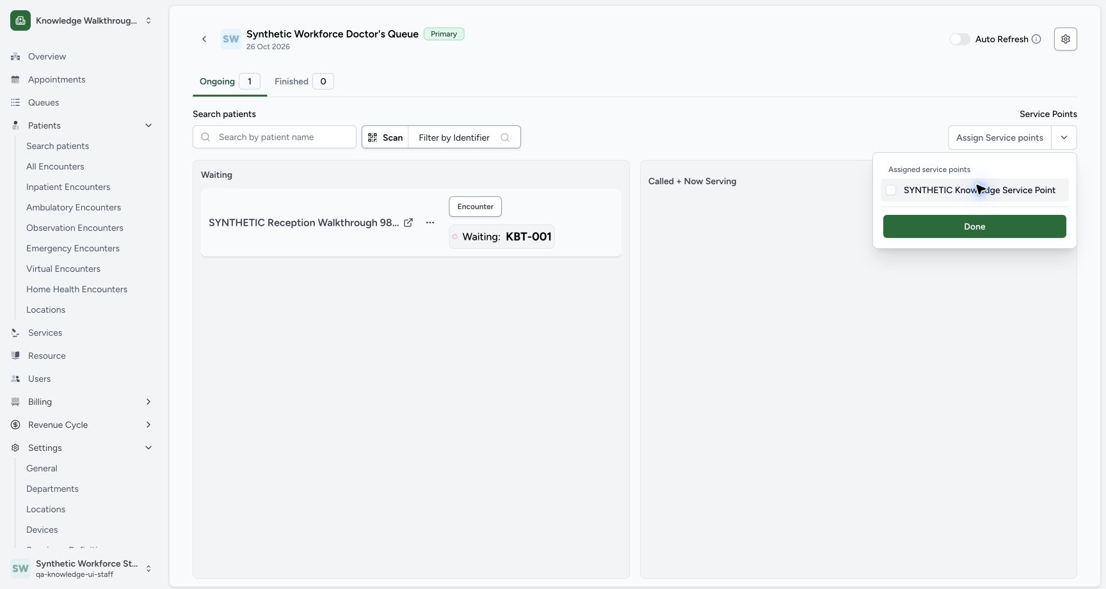The image size is (1106, 589).
Task: Open Search patients in the sidebar
Action: (58, 146)
